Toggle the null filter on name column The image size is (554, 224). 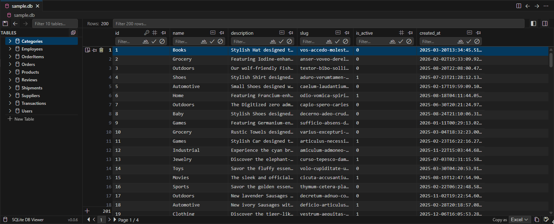coord(220,41)
